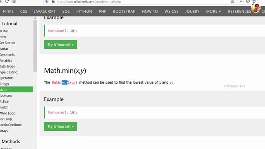Open the HTML tutorial tab
This screenshot has width=265, height=149.
click(x=8, y=11)
